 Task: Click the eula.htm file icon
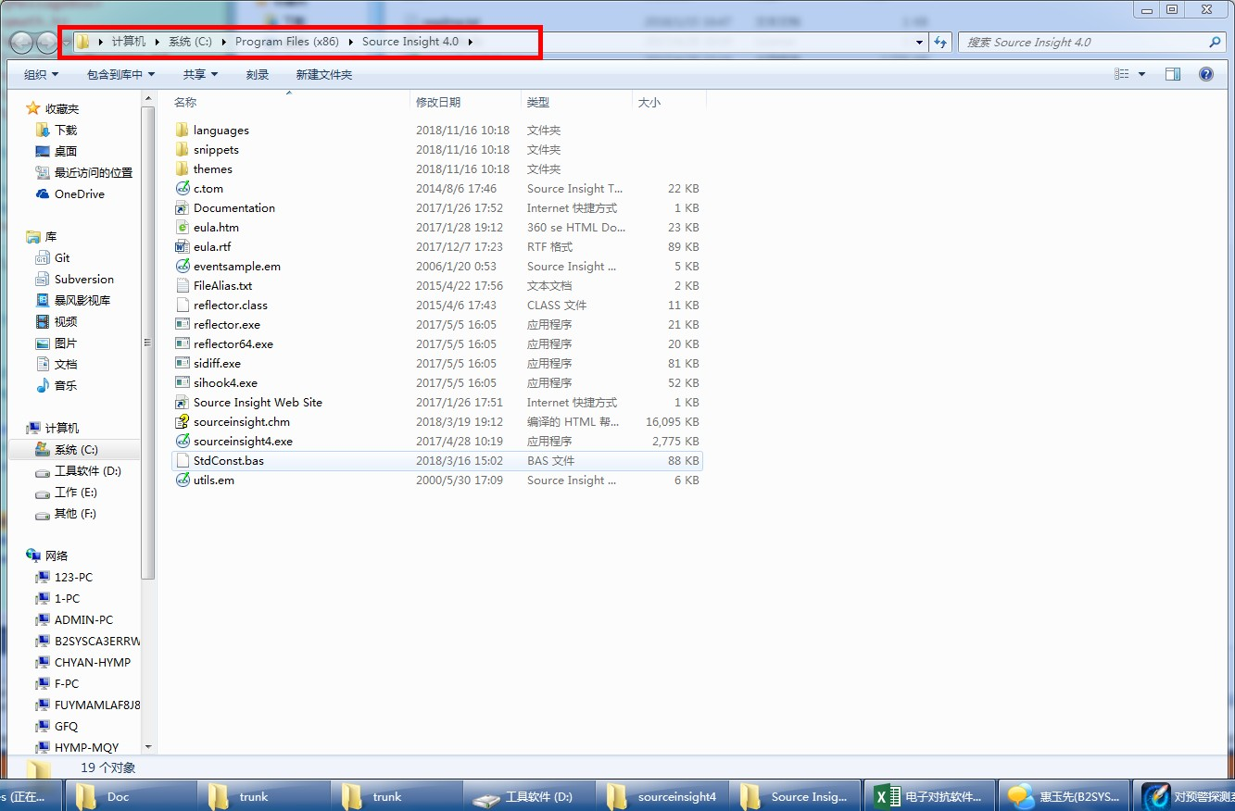click(183, 228)
